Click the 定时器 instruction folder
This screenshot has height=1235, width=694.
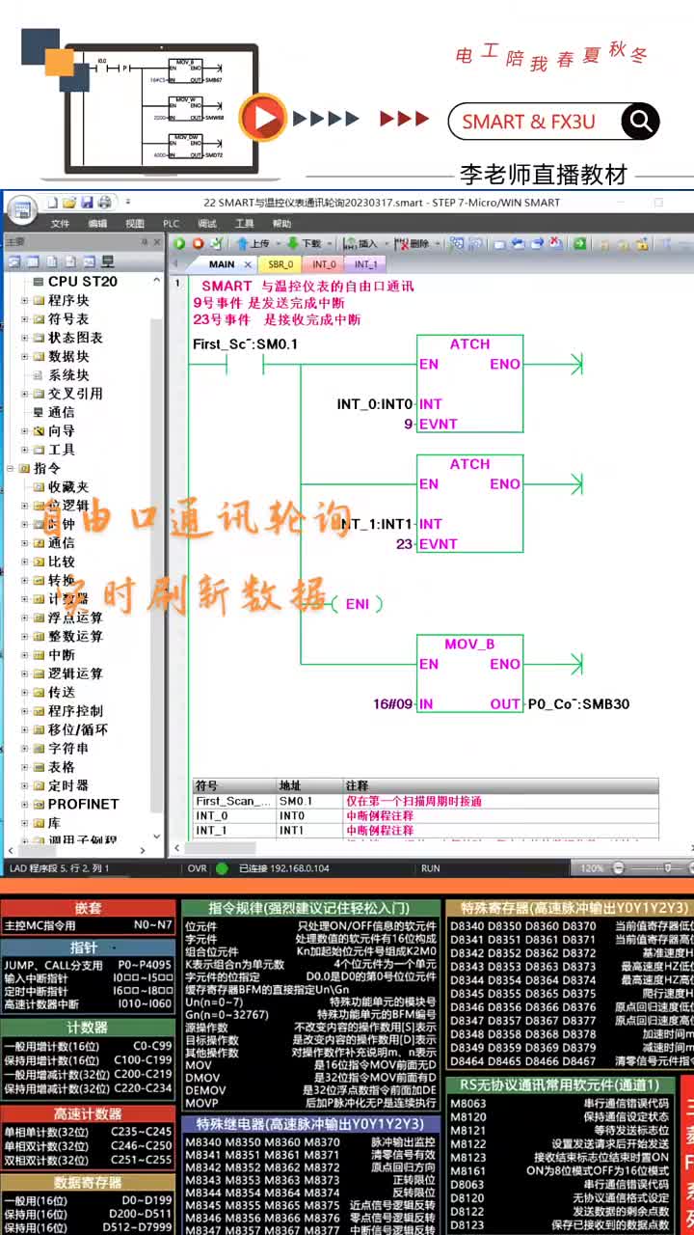pyautogui.click(x=68, y=785)
